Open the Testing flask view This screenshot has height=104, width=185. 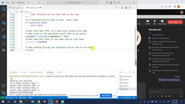pos(3,43)
